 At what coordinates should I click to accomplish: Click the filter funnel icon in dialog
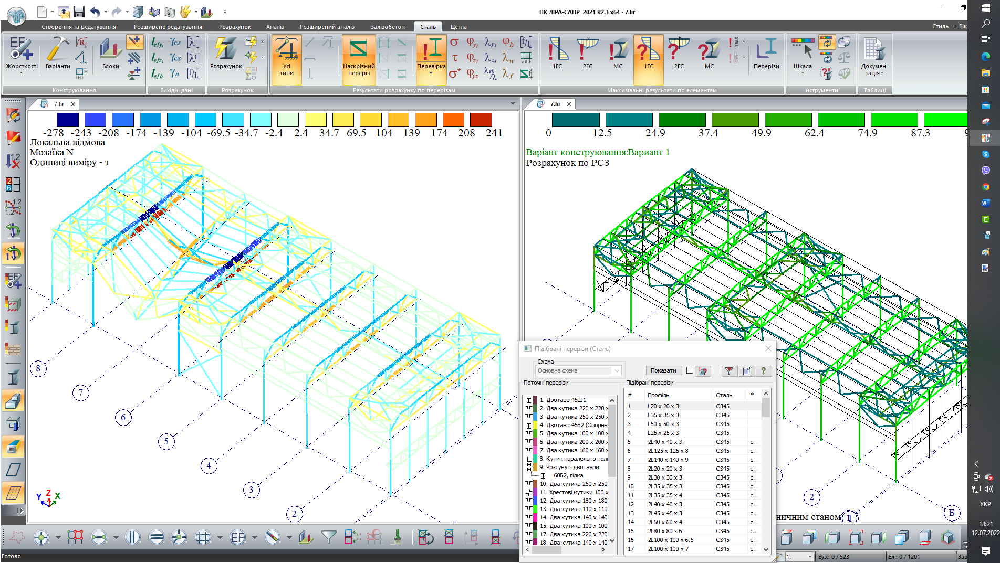point(729,371)
